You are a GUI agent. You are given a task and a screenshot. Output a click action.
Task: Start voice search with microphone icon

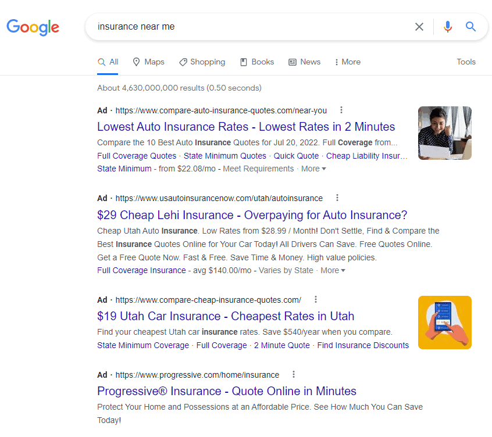pyautogui.click(x=447, y=27)
